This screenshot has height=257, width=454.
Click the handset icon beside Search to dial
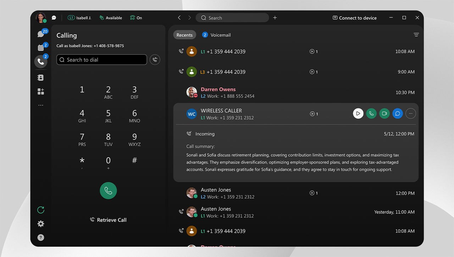coord(155,60)
